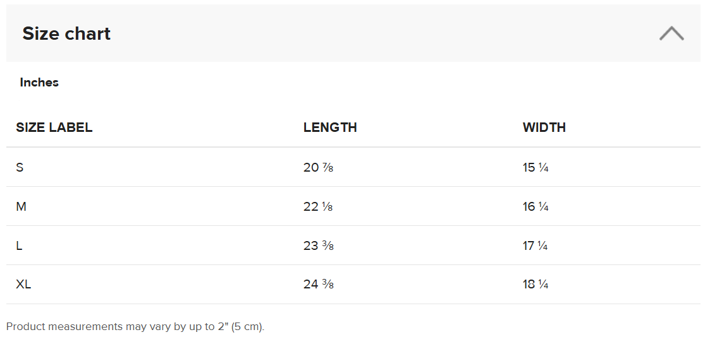This screenshot has width=710, height=337.
Task: Click the 23 ⅜ length value
Action: [318, 246]
